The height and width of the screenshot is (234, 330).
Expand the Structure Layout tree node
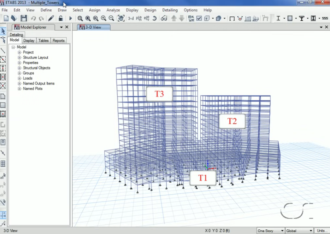(x=19, y=58)
